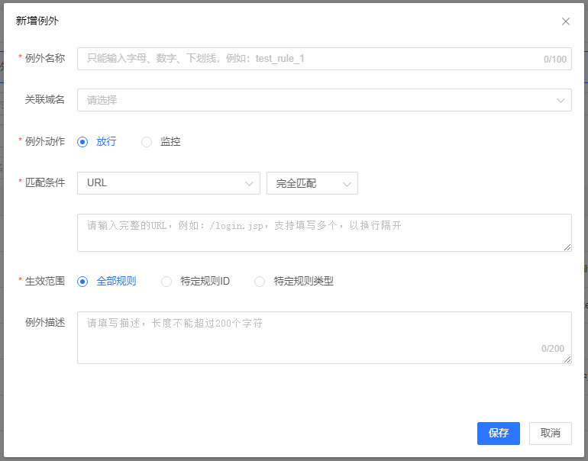Screen dimensions: 588x461
Task: Click the 取消 button
Action: click(550, 434)
